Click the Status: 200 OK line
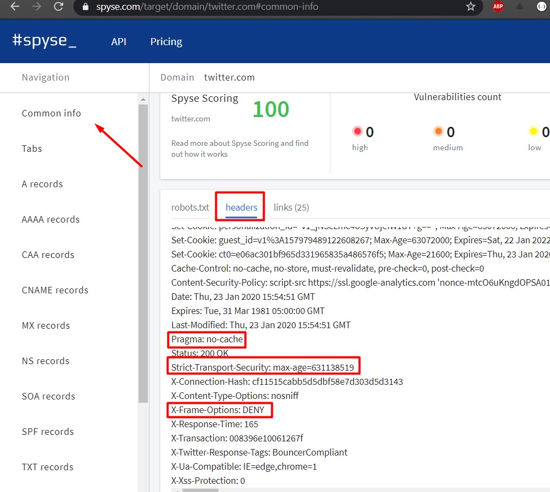This screenshot has height=492, width=550. (199, 353)
